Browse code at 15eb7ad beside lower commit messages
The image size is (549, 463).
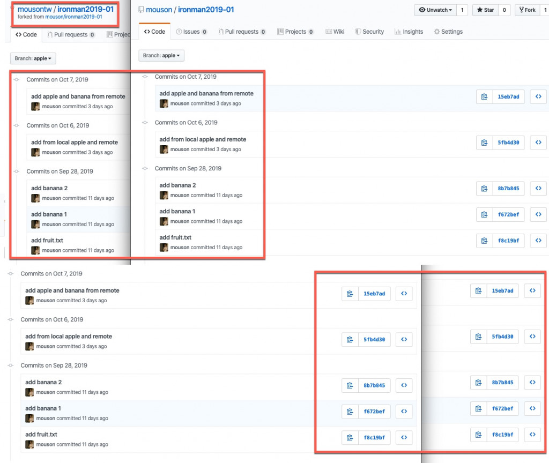[x=404, y=294]
